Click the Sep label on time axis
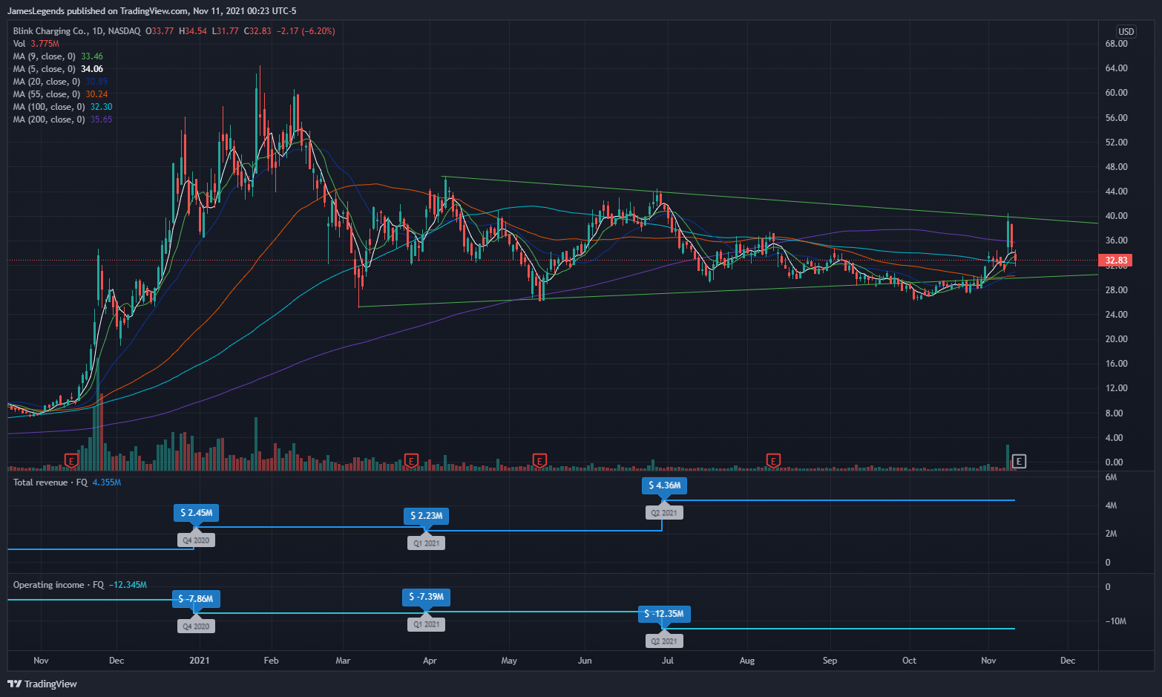 click(830, 661)
